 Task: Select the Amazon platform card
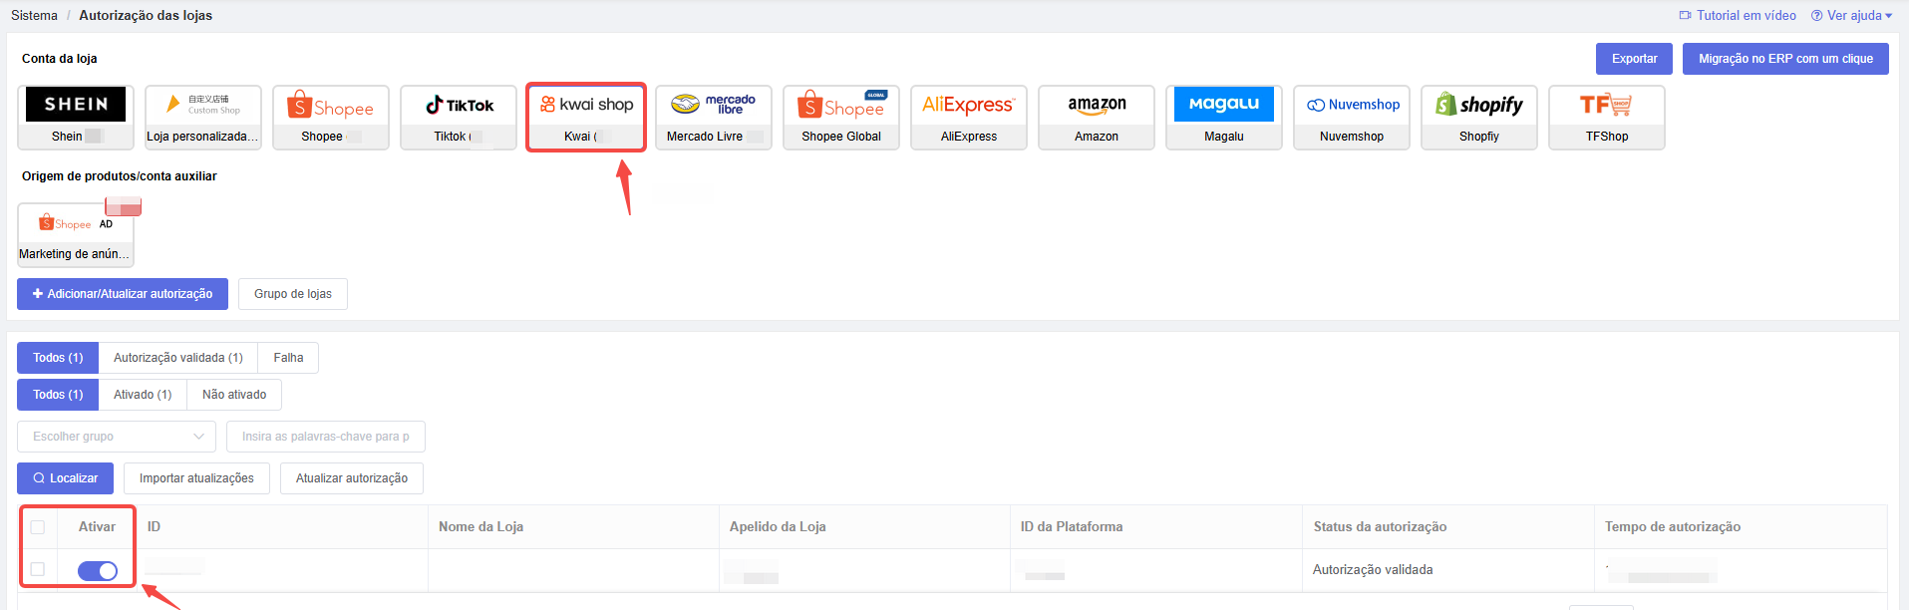1097,118
